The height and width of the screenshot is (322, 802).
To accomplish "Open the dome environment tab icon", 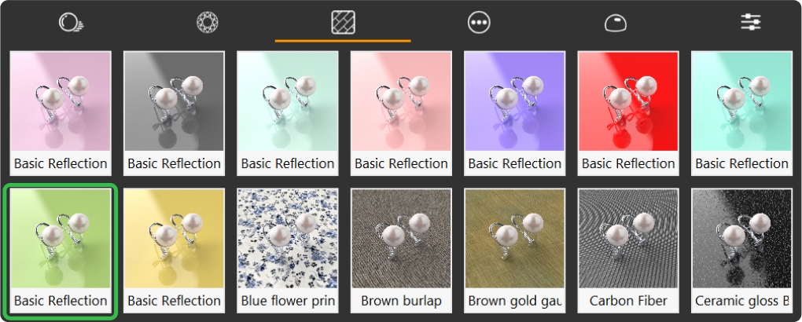I will point(615,23).
